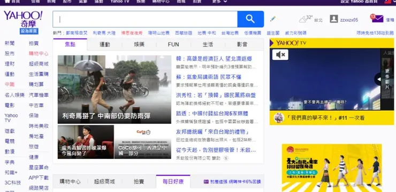The image size is (396, 192).
Task: Open 生活團購 in the left sidebar
Action: point(39,74)
